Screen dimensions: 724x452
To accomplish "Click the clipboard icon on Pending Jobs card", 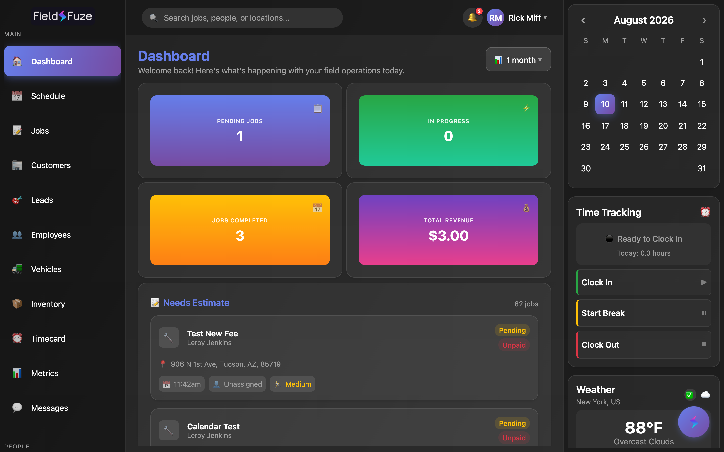I will 318,108.
